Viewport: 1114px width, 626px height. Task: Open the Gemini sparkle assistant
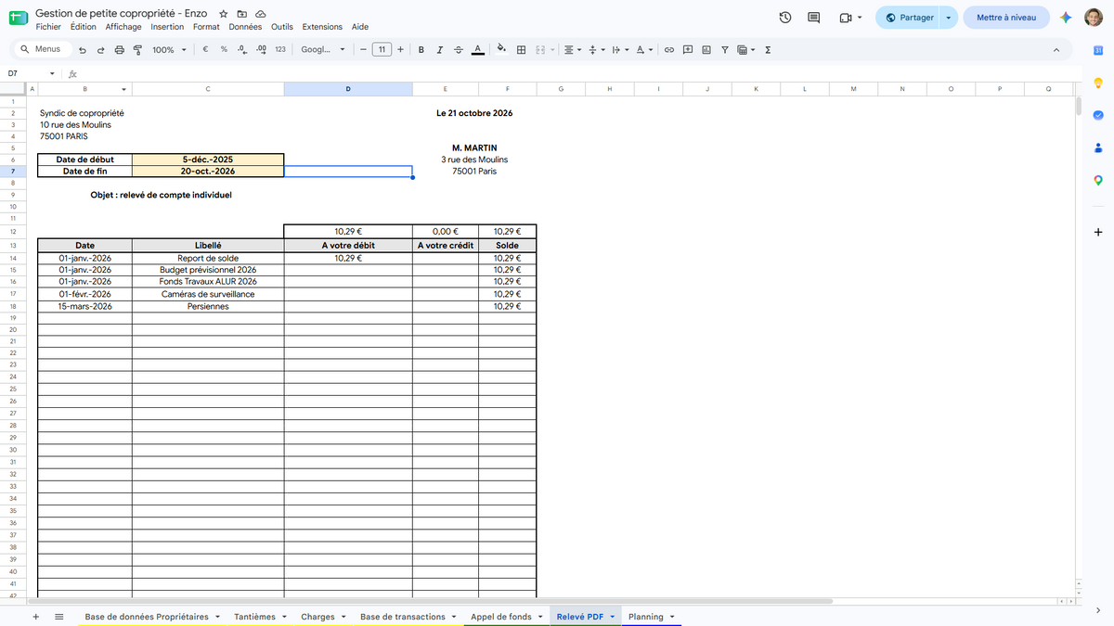[1066, 18]
